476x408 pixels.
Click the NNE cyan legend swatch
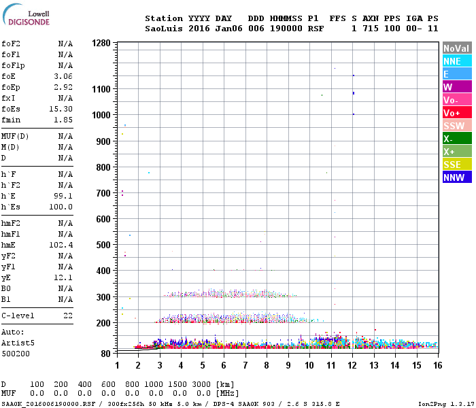[456, 61]
